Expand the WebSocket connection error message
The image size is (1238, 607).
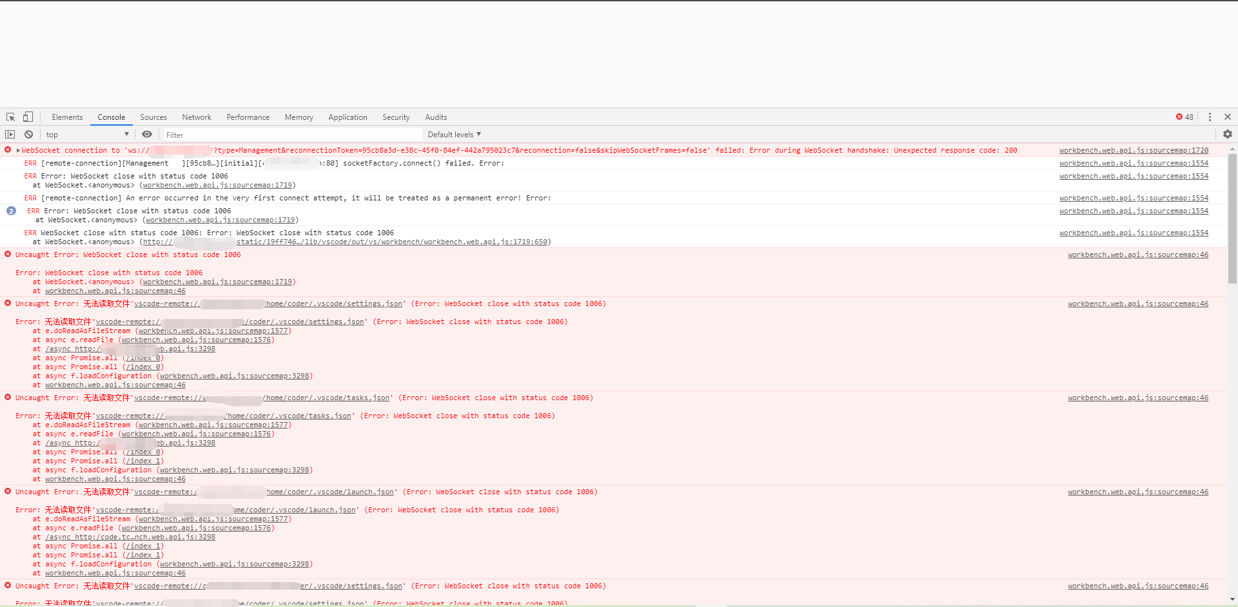click(18, 151)
